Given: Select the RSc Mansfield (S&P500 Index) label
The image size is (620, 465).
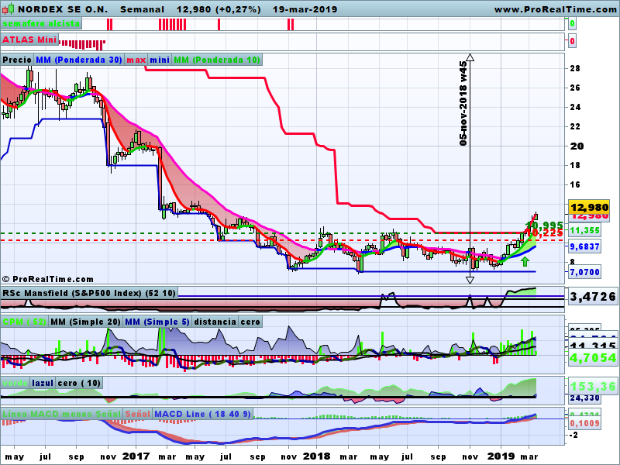Looking at the screenshot, I should point(89,293).
